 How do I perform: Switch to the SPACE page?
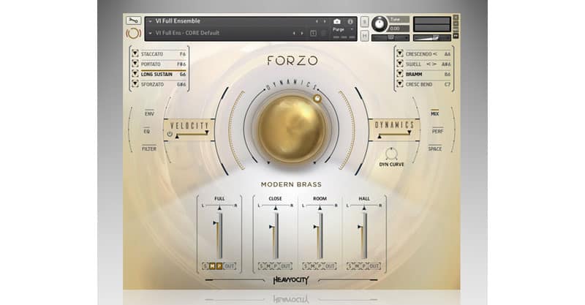click(x=435, y=148)
